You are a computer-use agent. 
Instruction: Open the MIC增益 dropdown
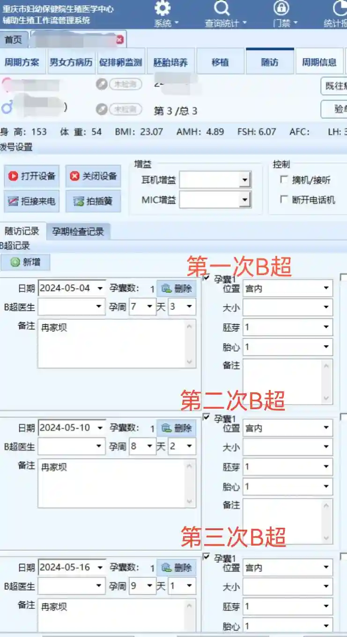click(244, 200)
